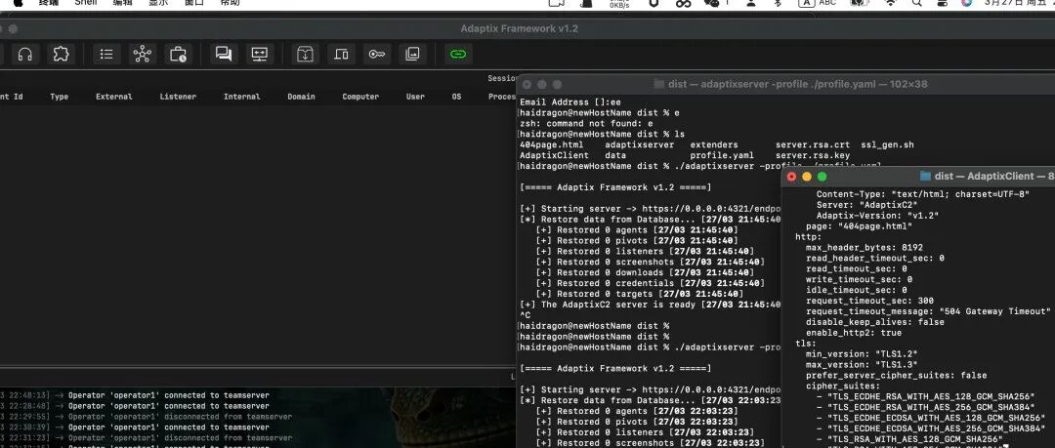Click 'Server: "AdaptixC2"' config line

pyautogui.click(x=870, y=205)
